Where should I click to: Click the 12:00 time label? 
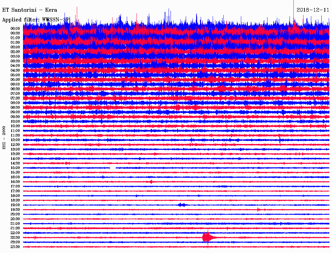tap(15, 140)
